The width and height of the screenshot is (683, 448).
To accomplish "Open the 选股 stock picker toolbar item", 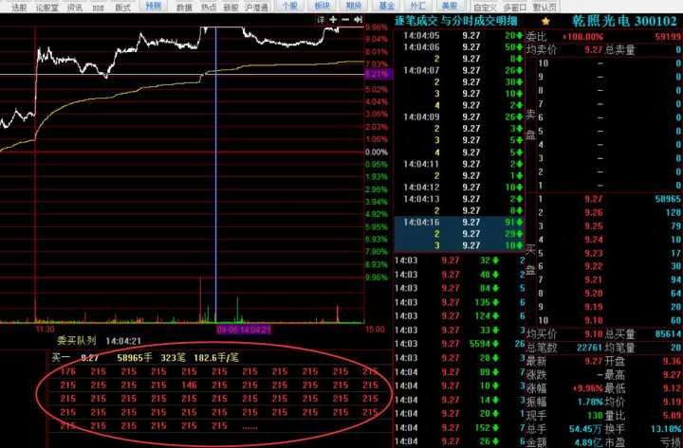I will (19, 6).
